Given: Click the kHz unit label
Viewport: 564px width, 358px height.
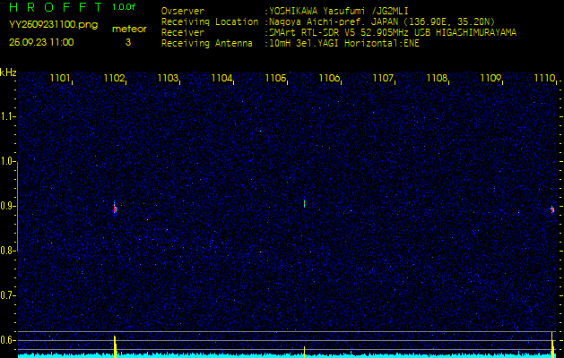Looking at the screenshot, I should click(8, 72).
